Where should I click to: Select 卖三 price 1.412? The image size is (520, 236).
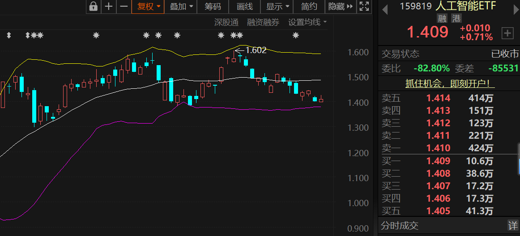tap(439, 123)
